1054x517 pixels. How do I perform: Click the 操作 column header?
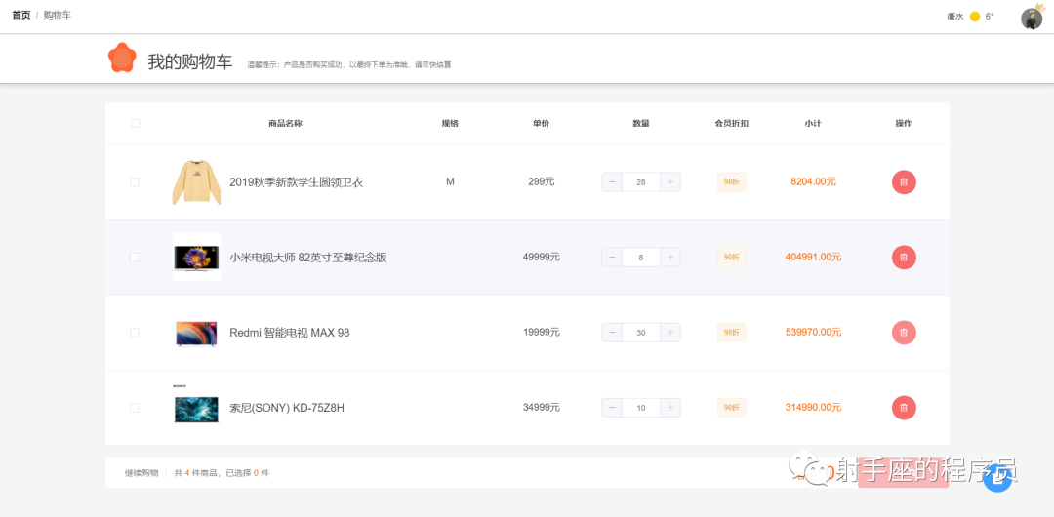click(x=904, y=124)
